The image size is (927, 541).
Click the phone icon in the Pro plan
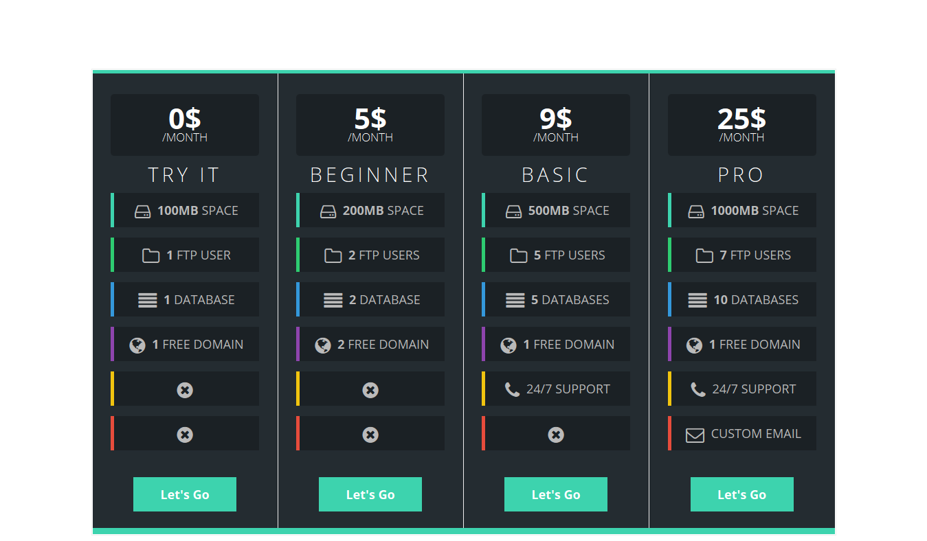click(697, 389)
